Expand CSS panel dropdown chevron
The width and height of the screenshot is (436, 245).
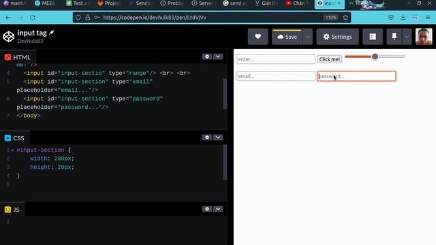(x=218, y=137)
